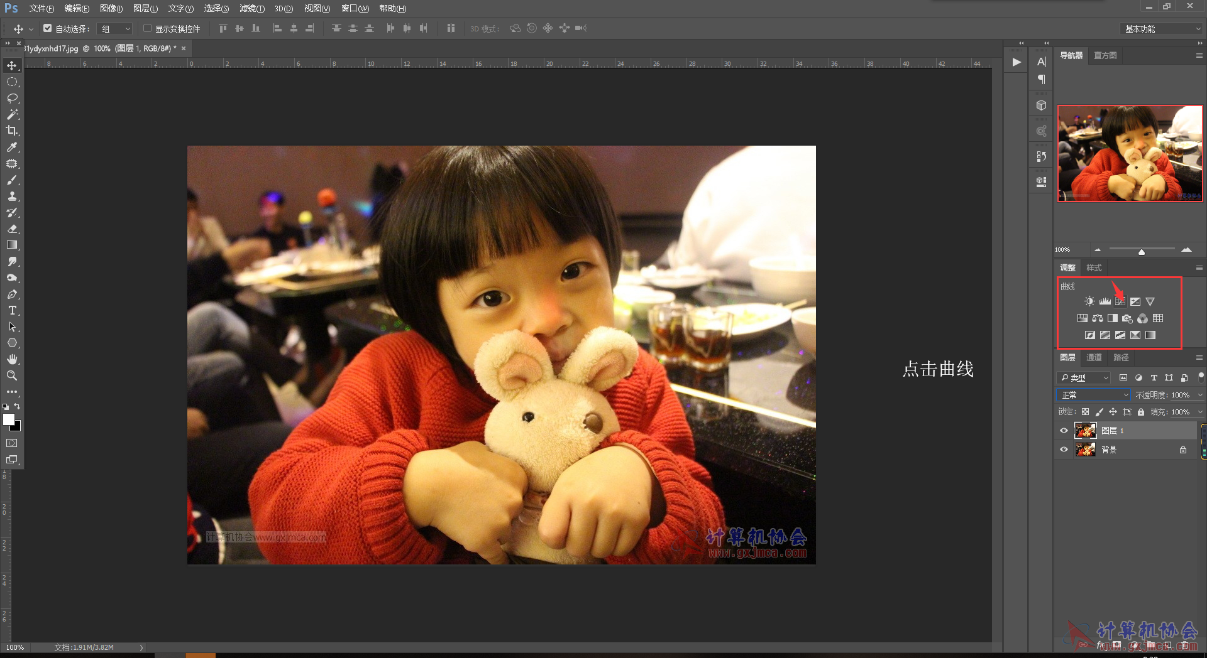Toggle lock transparent pixels
1207x658 pixels.
pos(1085,412)
